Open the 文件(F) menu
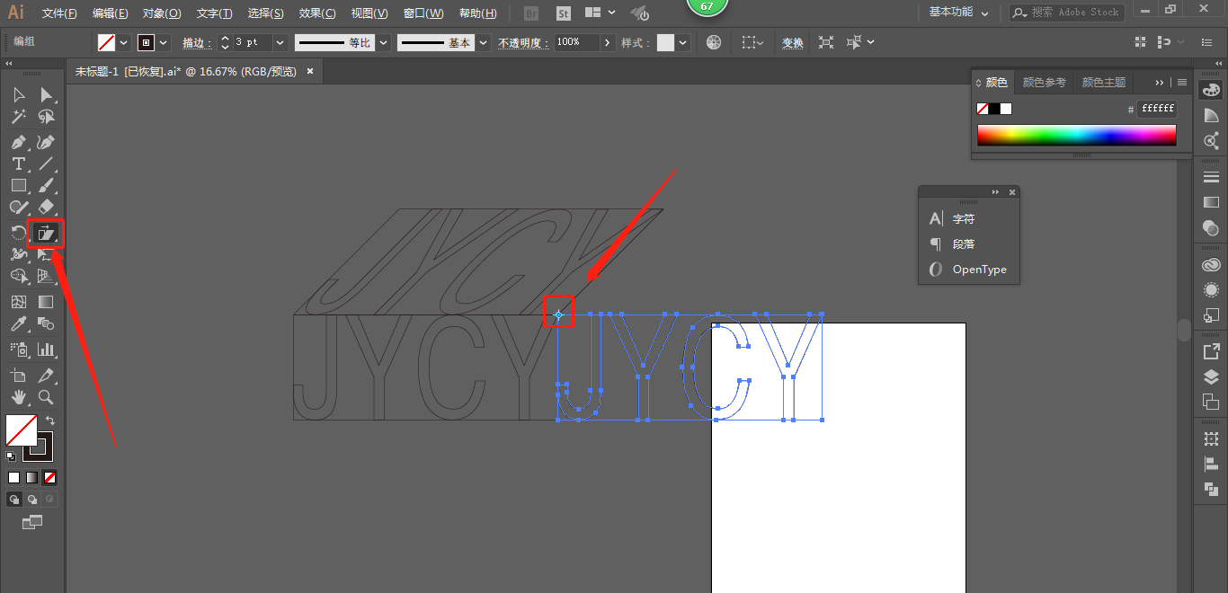The height and width of the screenshot is (593, 1228). tap(59, 13)
